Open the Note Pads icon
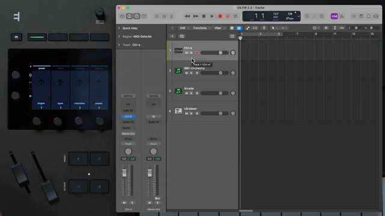Image resolution: width=385 pixels, height=216 pixels. point(361,16)
